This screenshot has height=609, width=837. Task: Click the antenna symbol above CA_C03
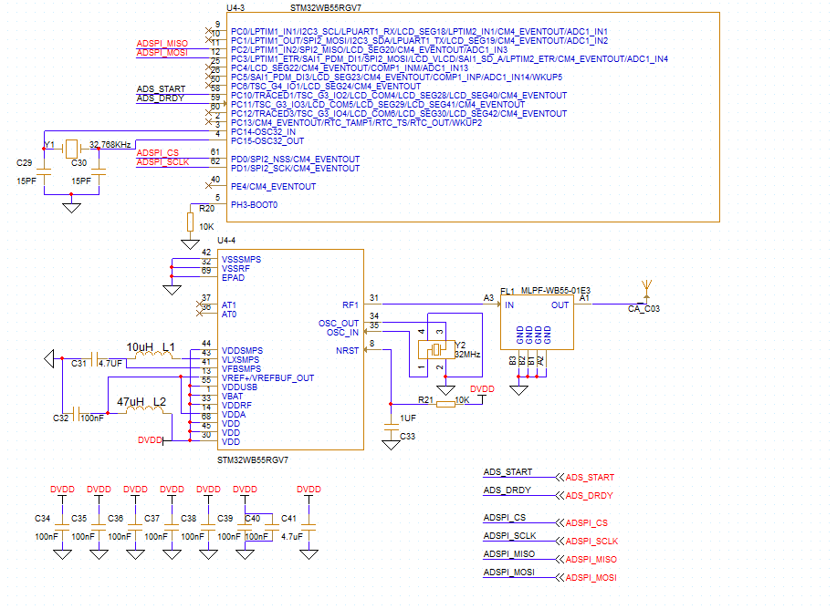(x=646, y=291)
